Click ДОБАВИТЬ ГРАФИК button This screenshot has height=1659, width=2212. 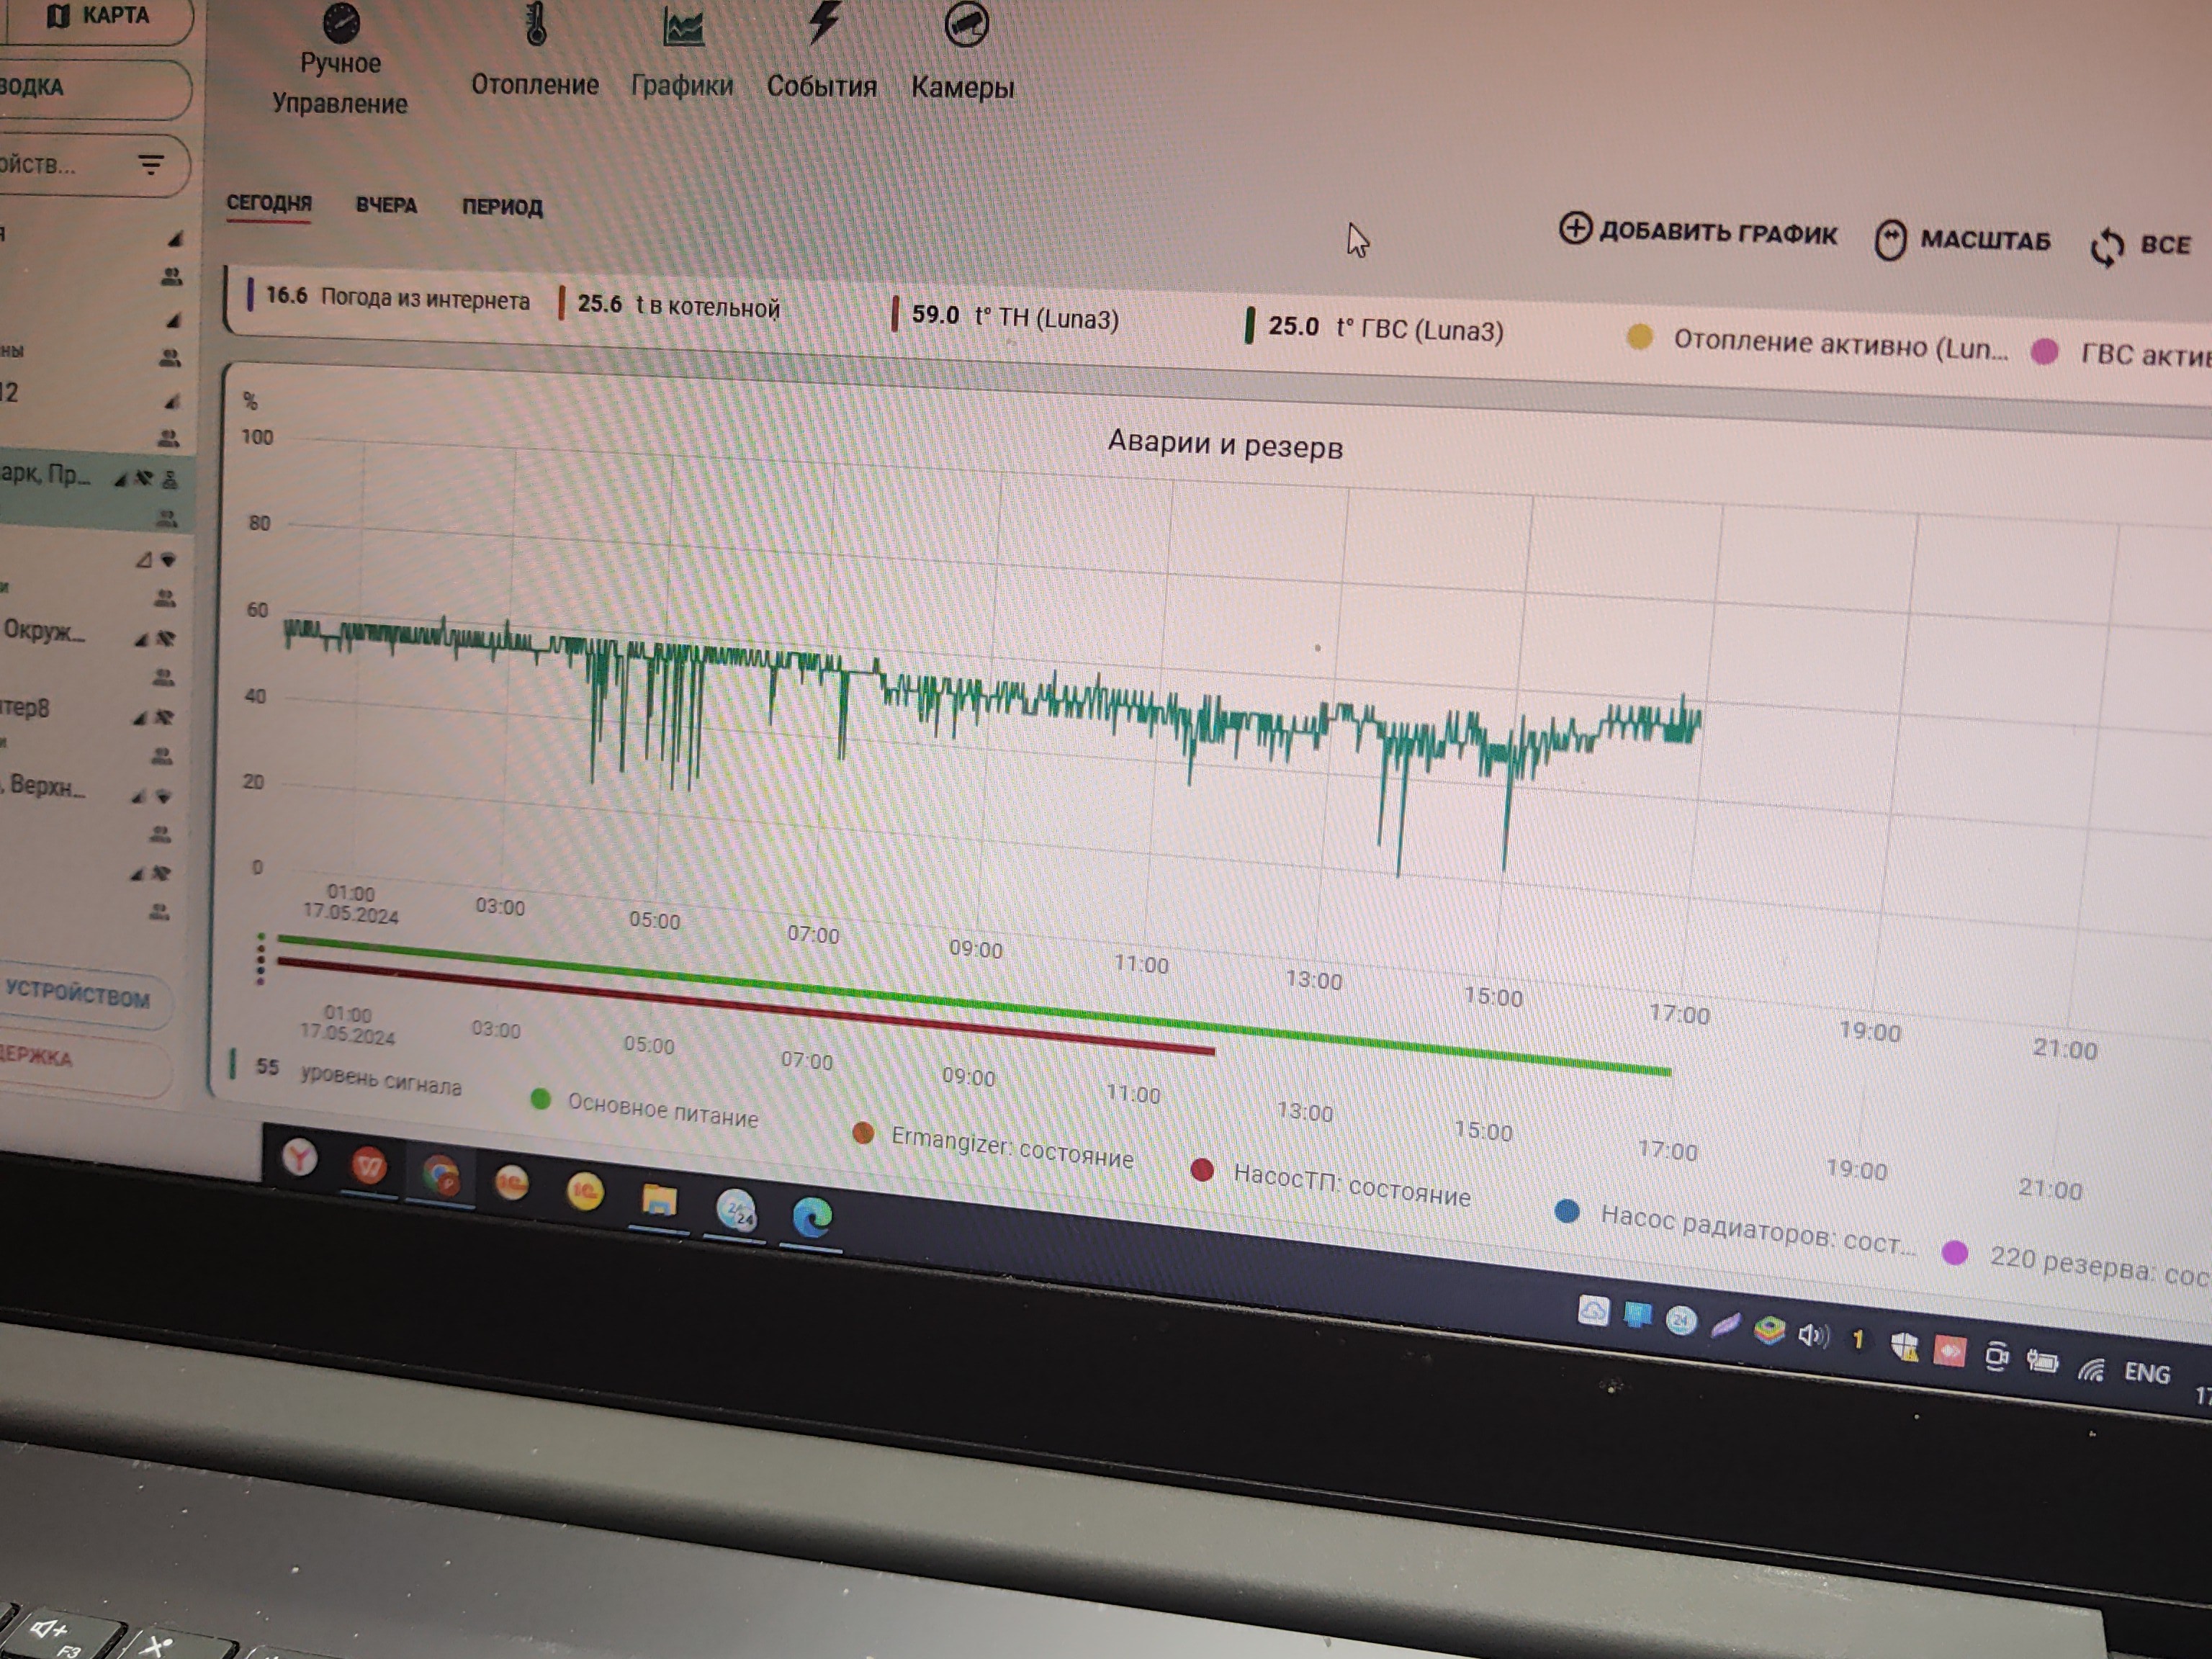pyautogui.click(x=1698, y=232)
